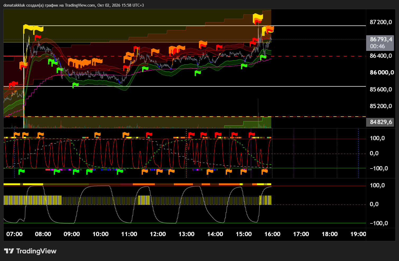Click the 86000,0 price scale label
This screenshot has height=261, width=399.
tap(382, 73)
